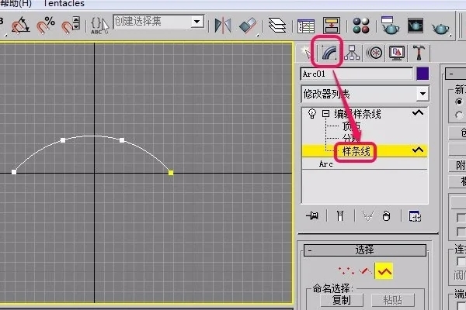Open Configure Modifier Sets icon
The height and width of the screenshot is (310, 466).
(415, 216)
